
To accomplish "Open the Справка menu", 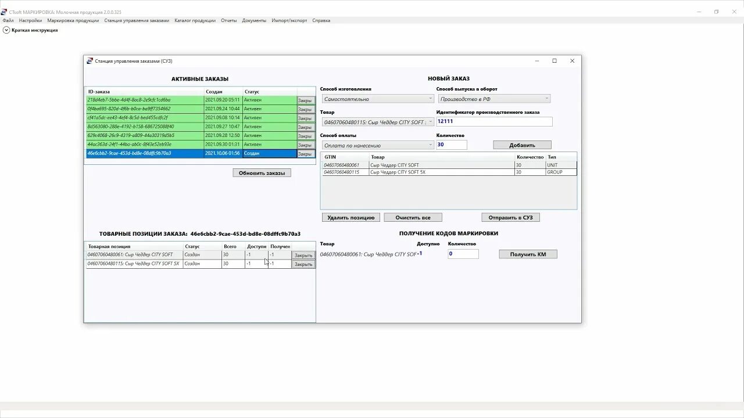I will point(321,20).
